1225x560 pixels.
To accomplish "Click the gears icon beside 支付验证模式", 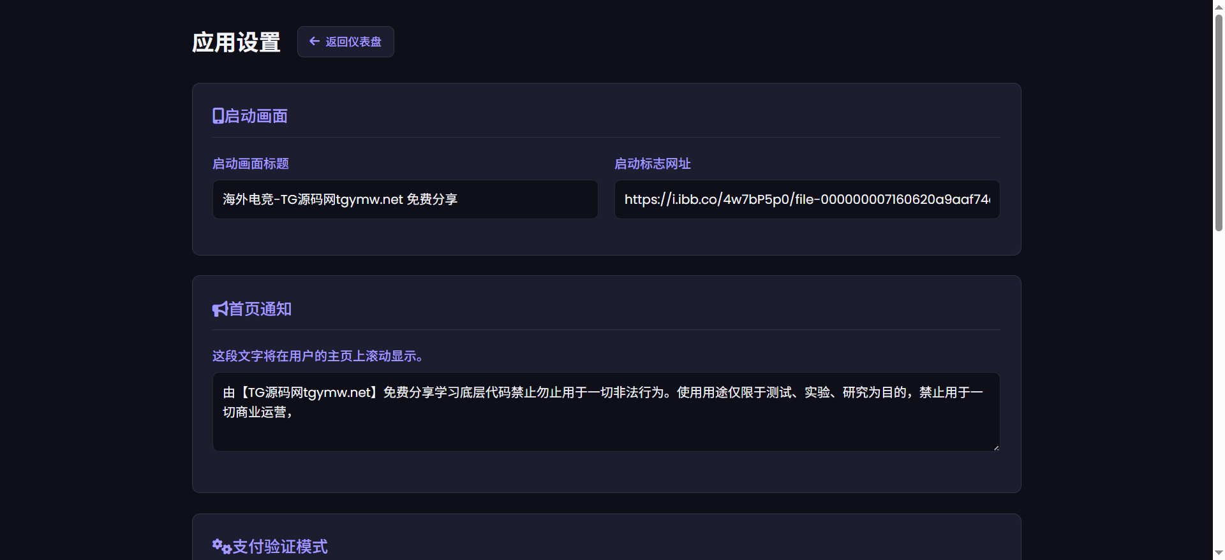I will pyautogui.click(x=221, y=546).
